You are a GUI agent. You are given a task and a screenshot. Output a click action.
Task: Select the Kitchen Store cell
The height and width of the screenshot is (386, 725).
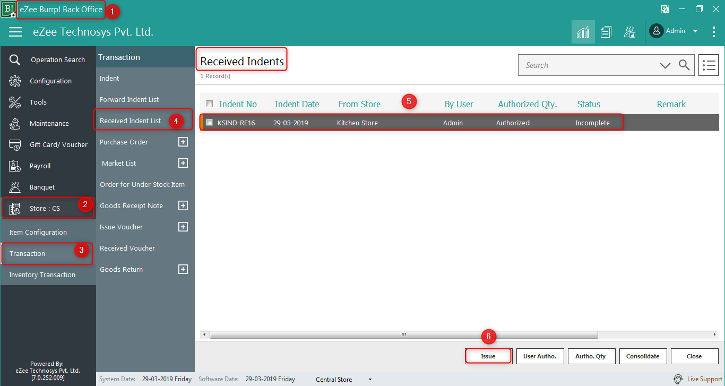click(357, 123)
